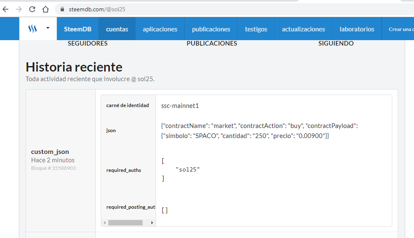This screenshot has height=238, width=414.
Task: Click the required_posting_auths row label
Action: [131, 207]
